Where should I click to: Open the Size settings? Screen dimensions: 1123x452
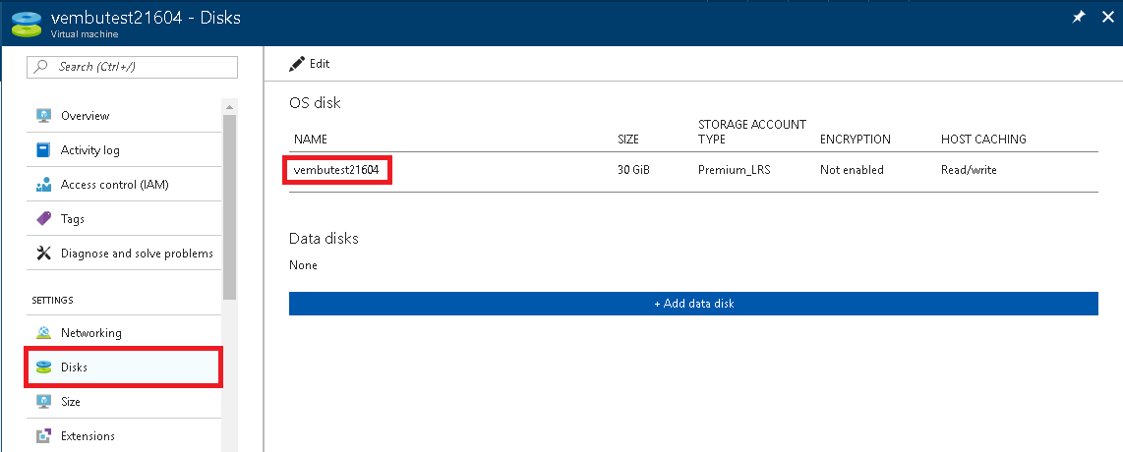(x=124, y=401)
